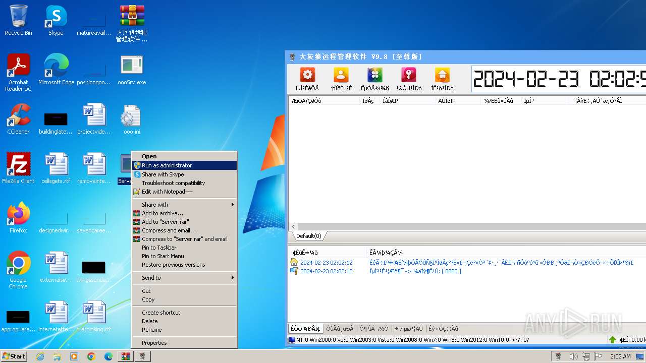Select the ooo.ini desktop file
Image resolution: width=646 pixels, height=363 pixels.
pos(132,119)
